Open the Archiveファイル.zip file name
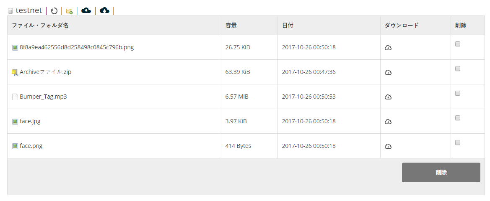 pos(45,72)
